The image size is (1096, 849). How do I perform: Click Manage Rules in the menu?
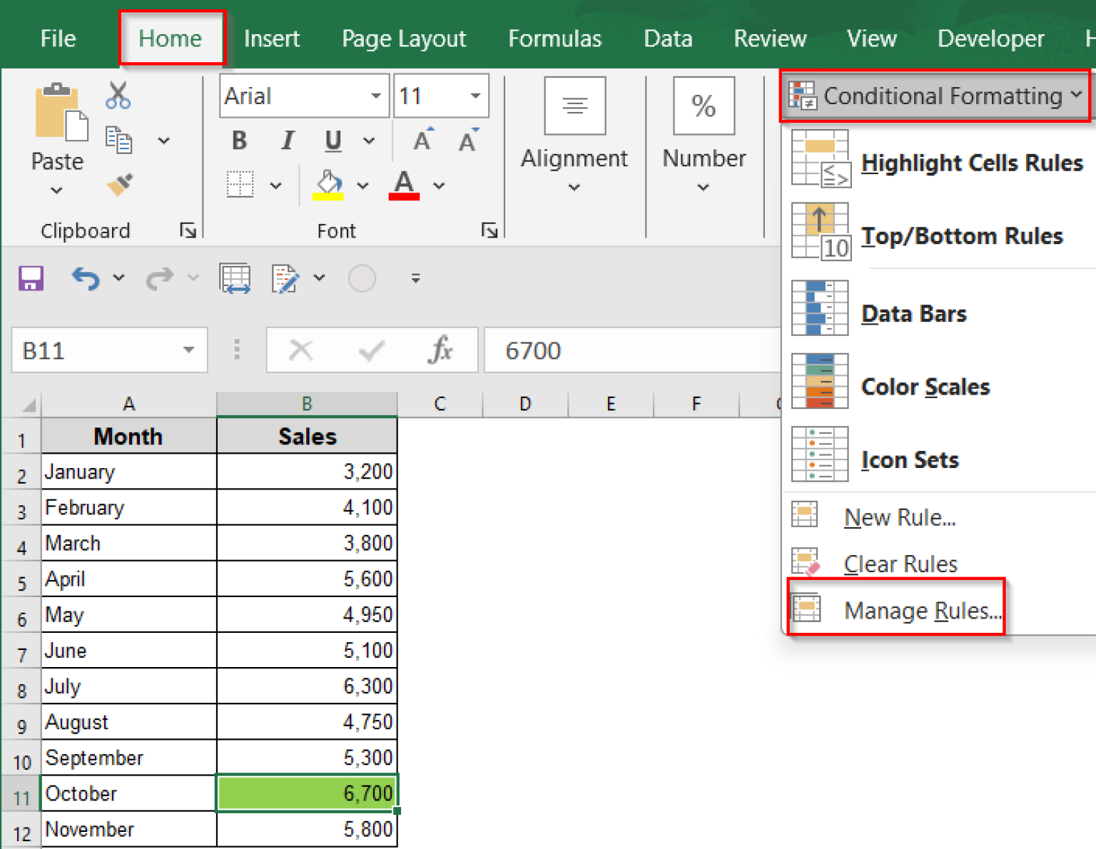(923, 611)
